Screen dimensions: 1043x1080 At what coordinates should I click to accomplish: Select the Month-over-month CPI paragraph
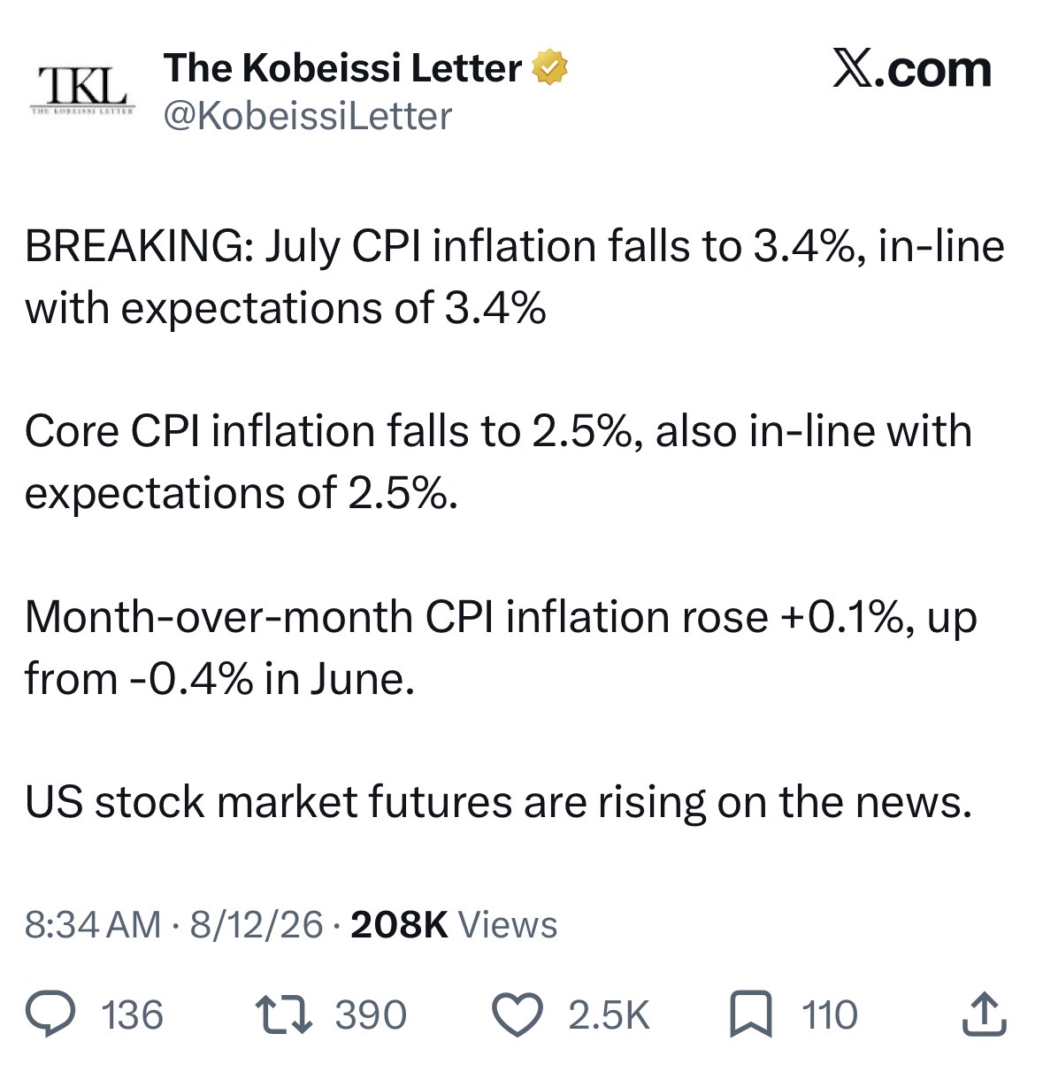pyautogui.click(x=501, y=647)
